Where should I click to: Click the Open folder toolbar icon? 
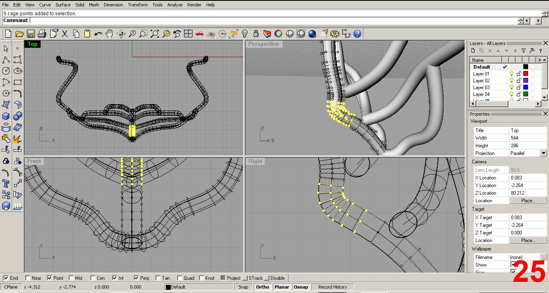[19, 34]
